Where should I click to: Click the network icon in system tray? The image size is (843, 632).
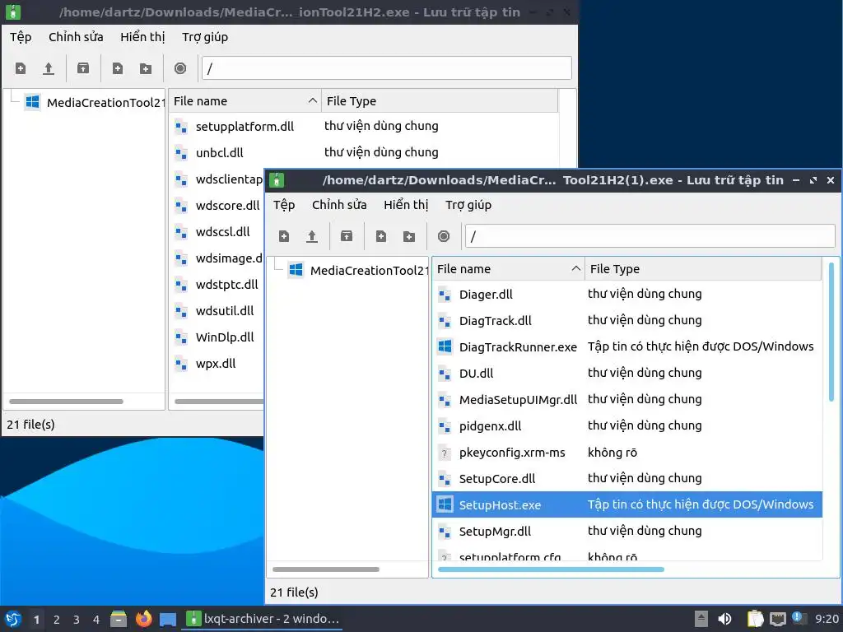tap(777, 619)
